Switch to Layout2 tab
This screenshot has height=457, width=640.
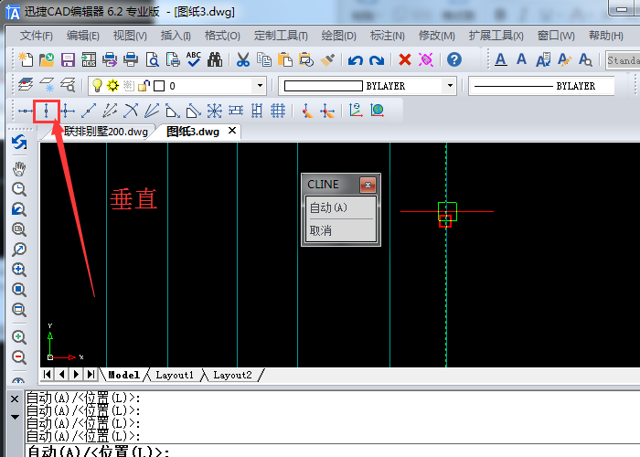pyautogui.click(x=232, y=375)
